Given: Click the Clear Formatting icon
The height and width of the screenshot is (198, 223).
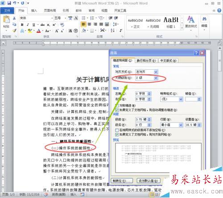Looking at the screenshot, I should (x=62, y=25).
